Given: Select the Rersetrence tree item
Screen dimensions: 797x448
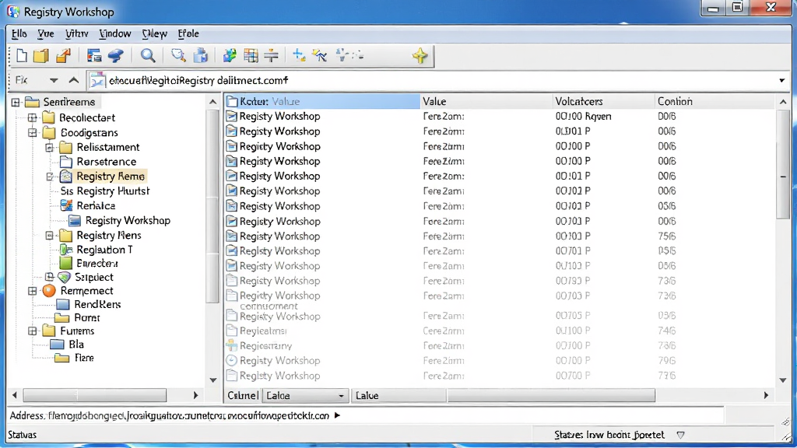Looking at the screenshot, I should [106, 162].
